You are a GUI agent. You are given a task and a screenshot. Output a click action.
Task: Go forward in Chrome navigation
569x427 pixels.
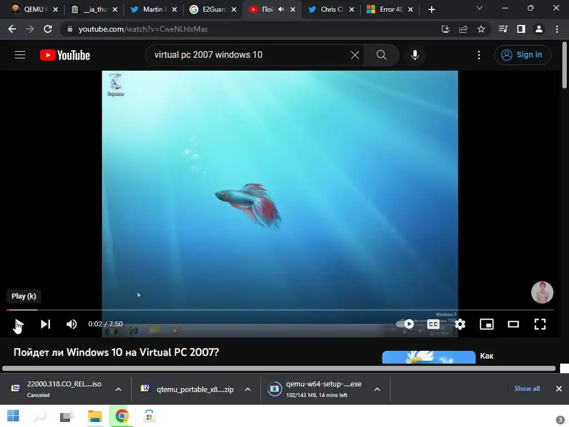click(30, 29)
